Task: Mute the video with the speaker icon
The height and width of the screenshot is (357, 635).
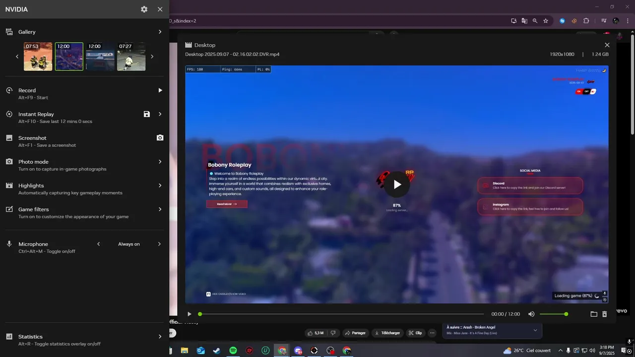Action: click(x=531, y=314)
